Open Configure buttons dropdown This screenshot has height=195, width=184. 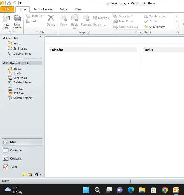point(40,174)
